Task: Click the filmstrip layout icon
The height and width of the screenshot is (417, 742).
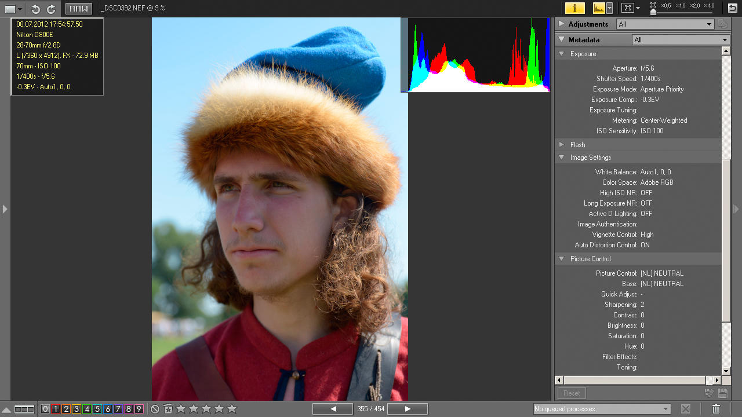Action: [24, 409]
